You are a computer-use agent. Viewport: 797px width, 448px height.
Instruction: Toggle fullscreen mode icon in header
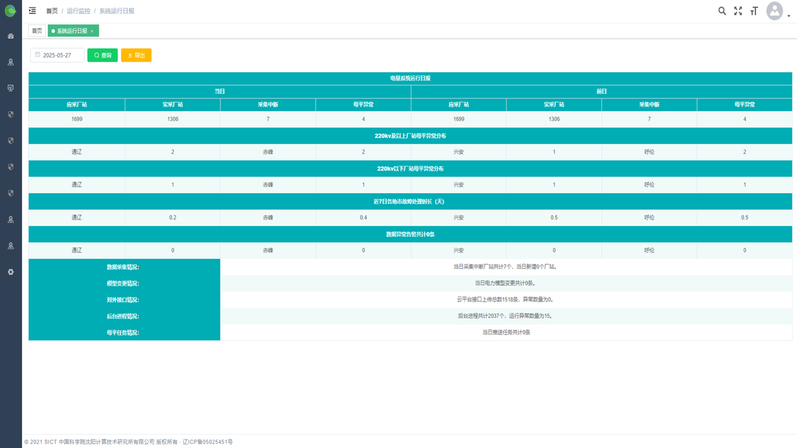pyautogui.click(x=738, y=11)
